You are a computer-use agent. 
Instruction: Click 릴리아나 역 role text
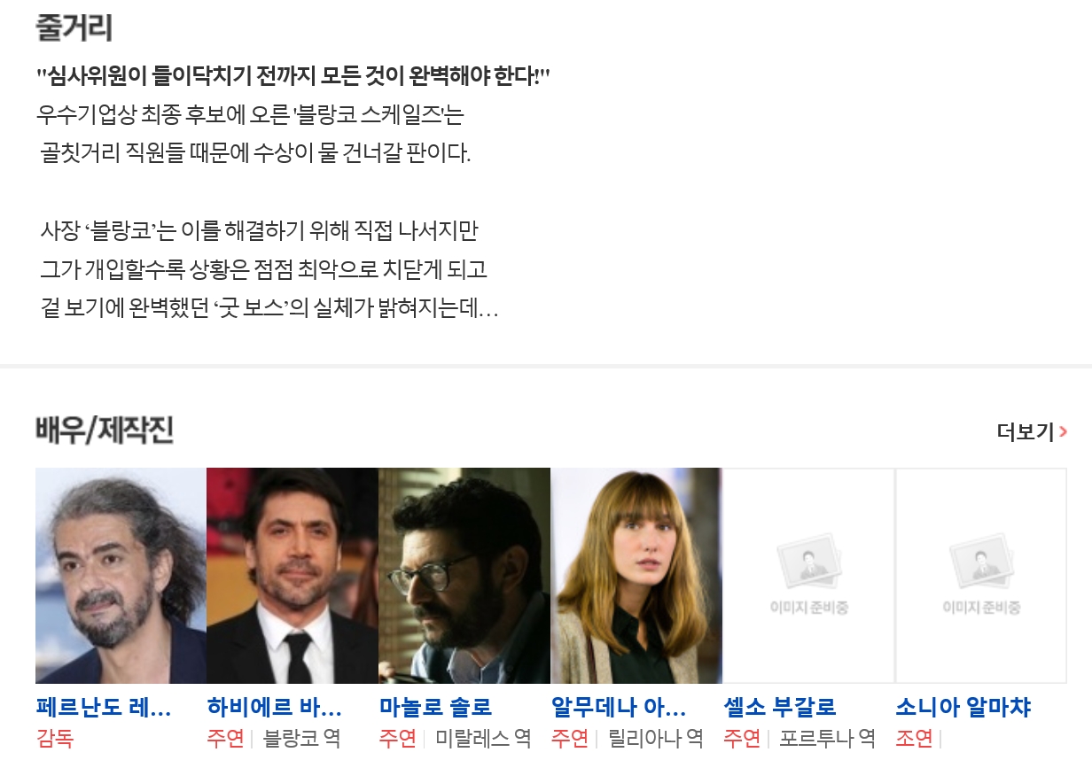(x=656, y=738)
